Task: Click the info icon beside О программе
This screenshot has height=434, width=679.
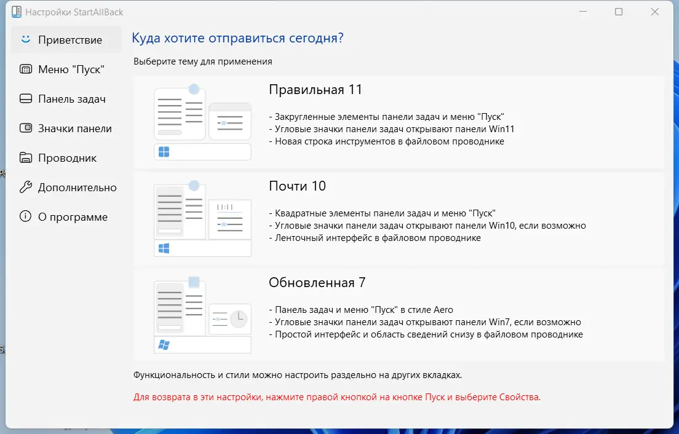Action: click(26, 216)
